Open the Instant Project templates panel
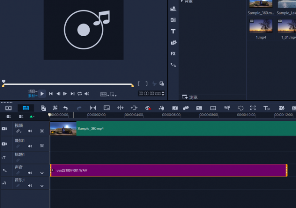 click(x=173, y=9)
